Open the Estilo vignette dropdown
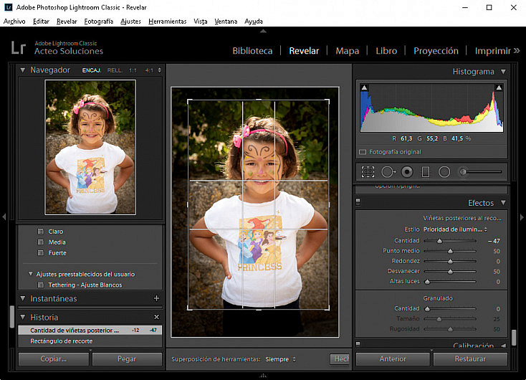The height and width of the screenshot is (380, 526). click(x=455, y=229)
